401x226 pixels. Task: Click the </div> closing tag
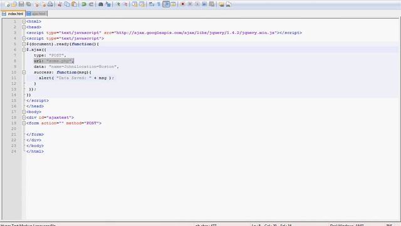click(x=34, y=140)
